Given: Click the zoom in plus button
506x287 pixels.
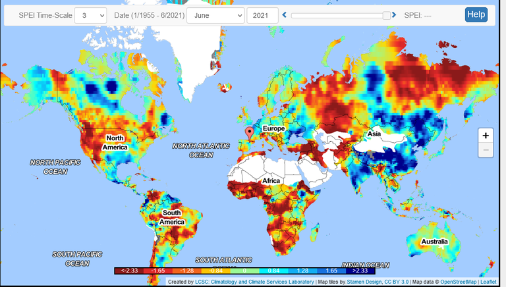Looking at the screenshot, I should [486, 136].
